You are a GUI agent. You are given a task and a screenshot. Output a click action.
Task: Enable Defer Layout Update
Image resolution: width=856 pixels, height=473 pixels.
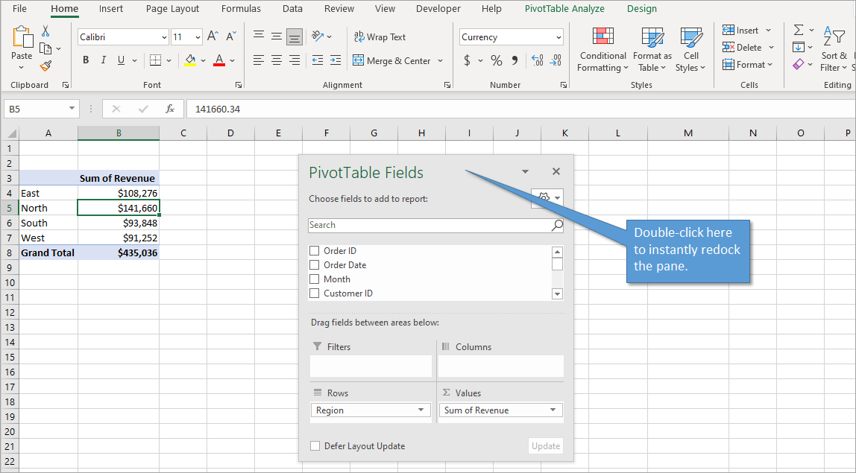click(x=315, y=445)
